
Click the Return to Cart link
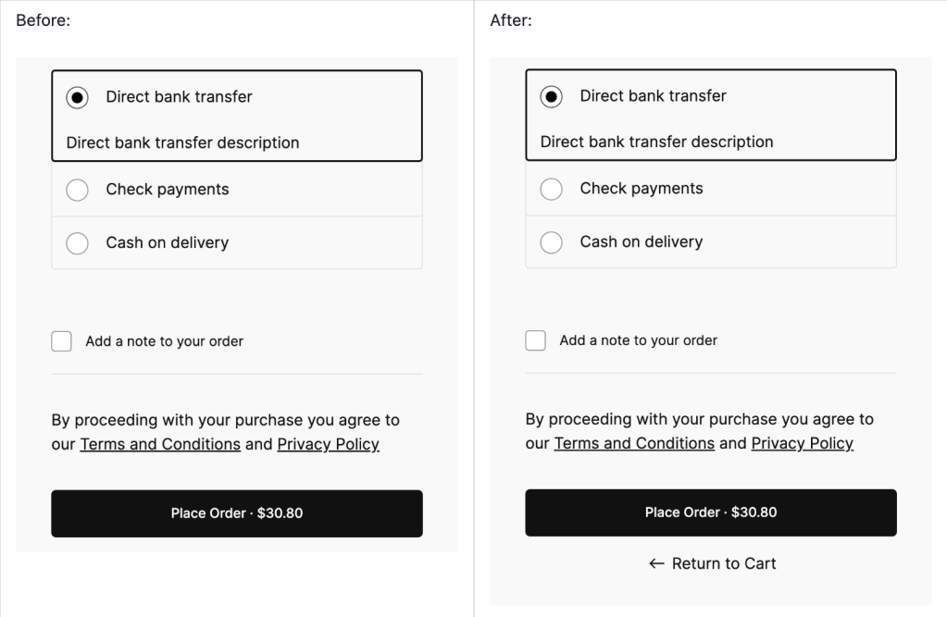click(723, 563)
